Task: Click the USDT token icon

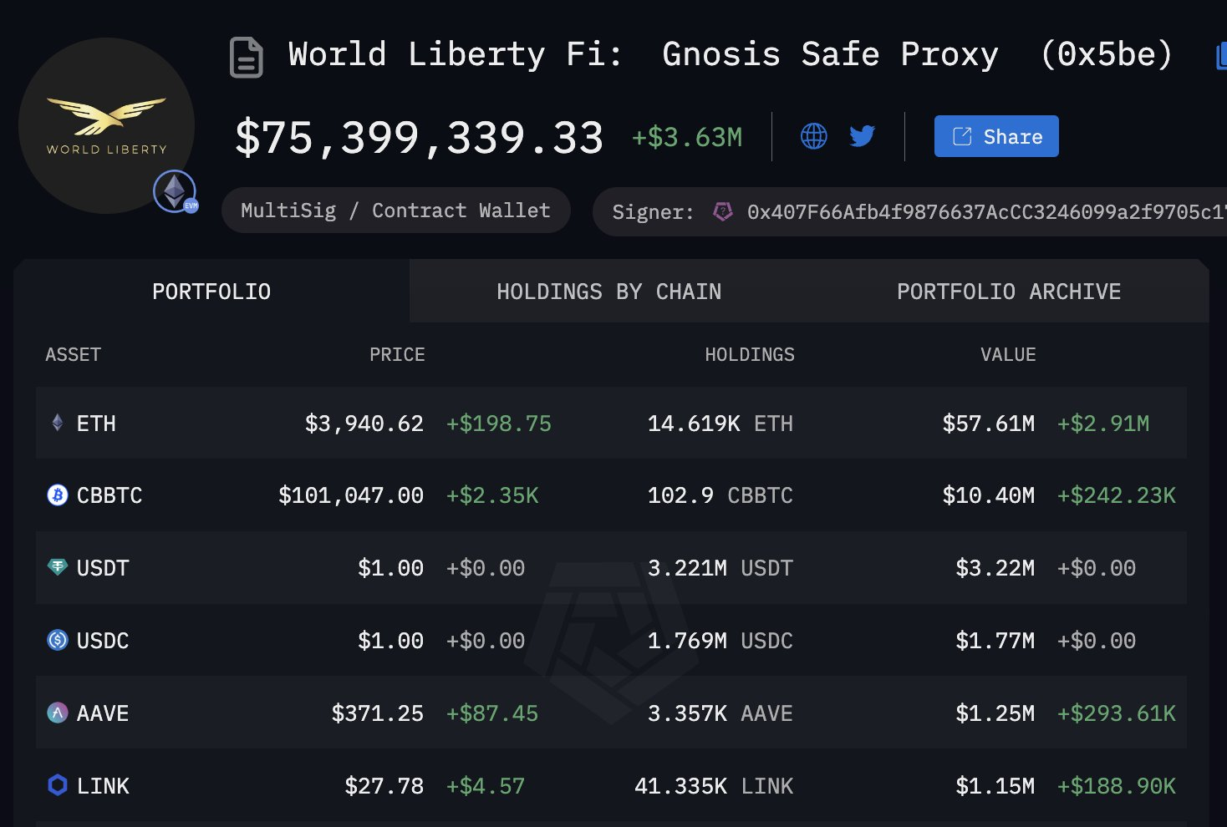Action: coord(58,568)
